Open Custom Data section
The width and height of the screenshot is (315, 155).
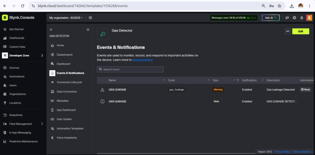(17, 47)
